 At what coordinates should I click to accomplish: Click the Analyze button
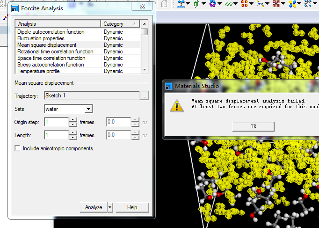(x=94, y=207)
